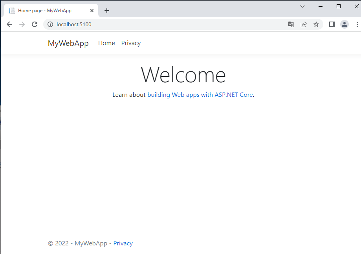View site information icon in address bar
This screenshot has height=254, width=361.
tap(50, 24)
